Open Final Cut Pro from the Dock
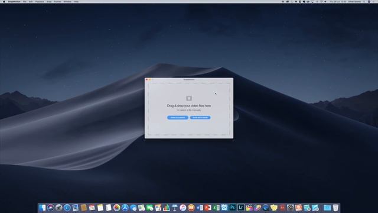This screenshot has width=378, height=213. 249,208
